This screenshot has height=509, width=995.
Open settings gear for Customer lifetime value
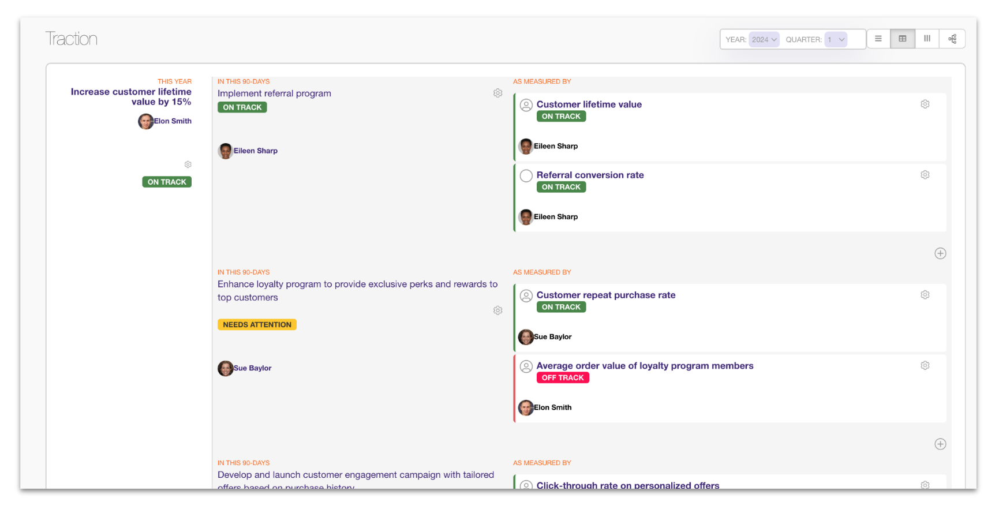coord(925,104)
